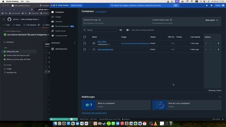226x127 pixels.
Task: Delete the container started 9 days ago
Action: 218,49
